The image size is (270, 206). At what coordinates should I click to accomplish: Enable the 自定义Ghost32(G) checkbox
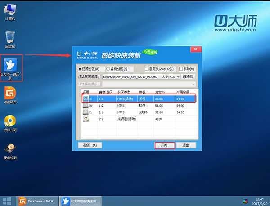(147, 69)
